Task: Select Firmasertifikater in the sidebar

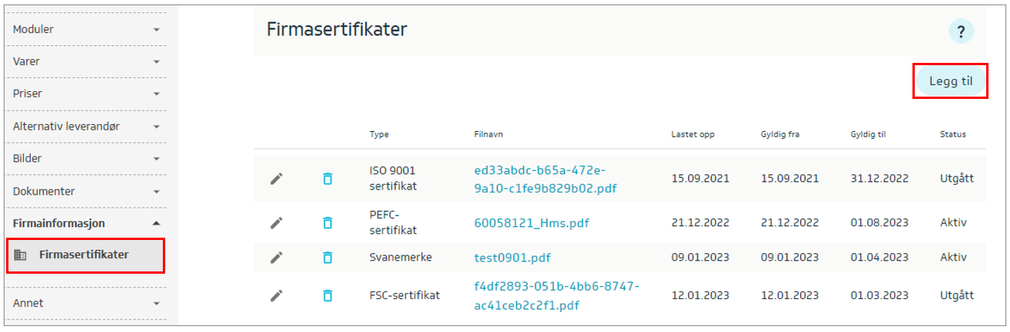Action: [84, 255]
